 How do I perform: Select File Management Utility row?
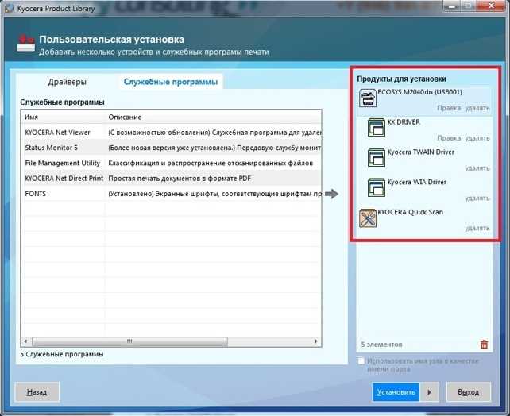(172, 164)
